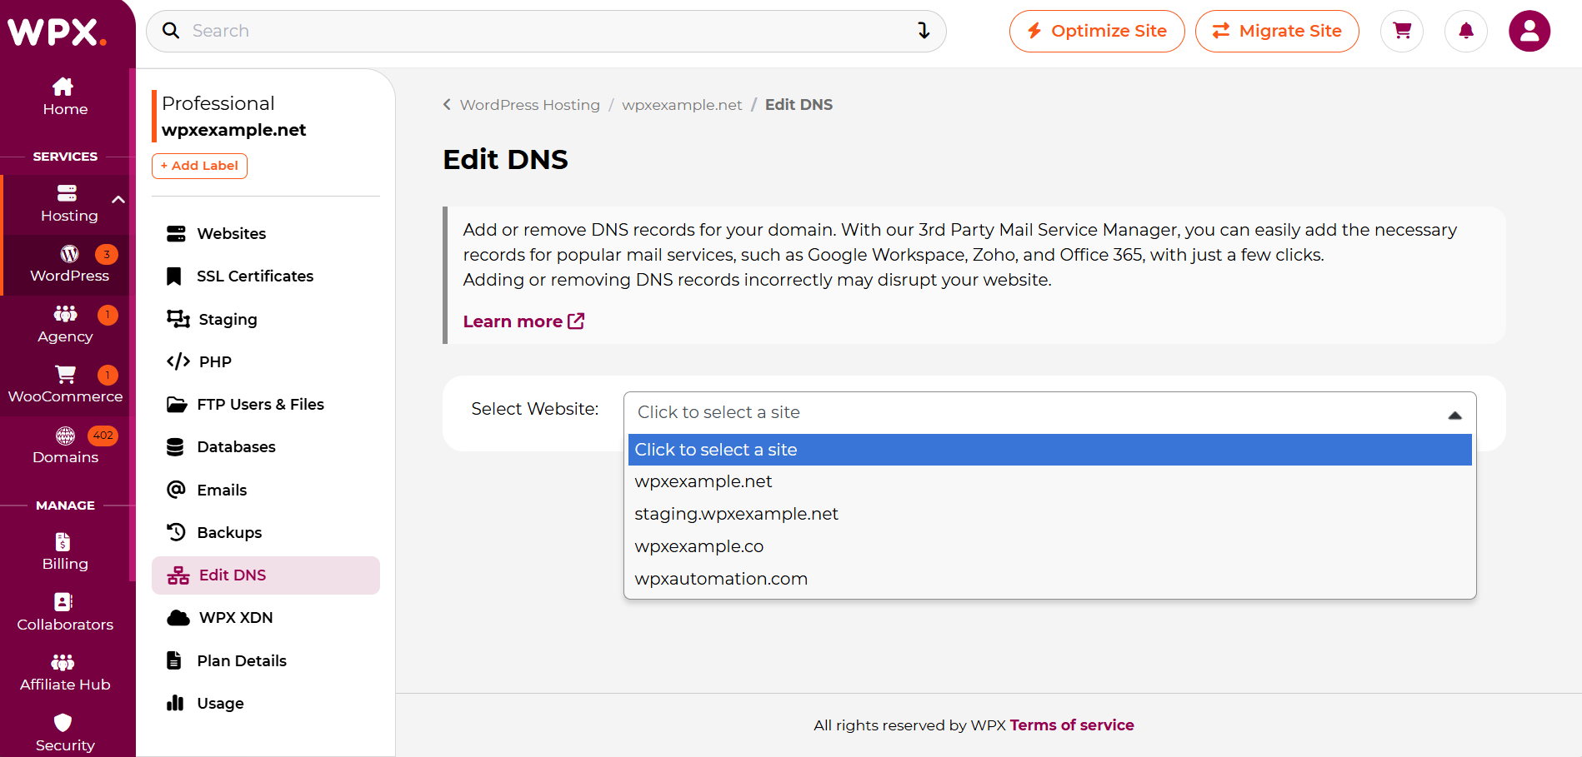Open the Security shield icon
Screen dimensions: 1582x757
point(63,722)
